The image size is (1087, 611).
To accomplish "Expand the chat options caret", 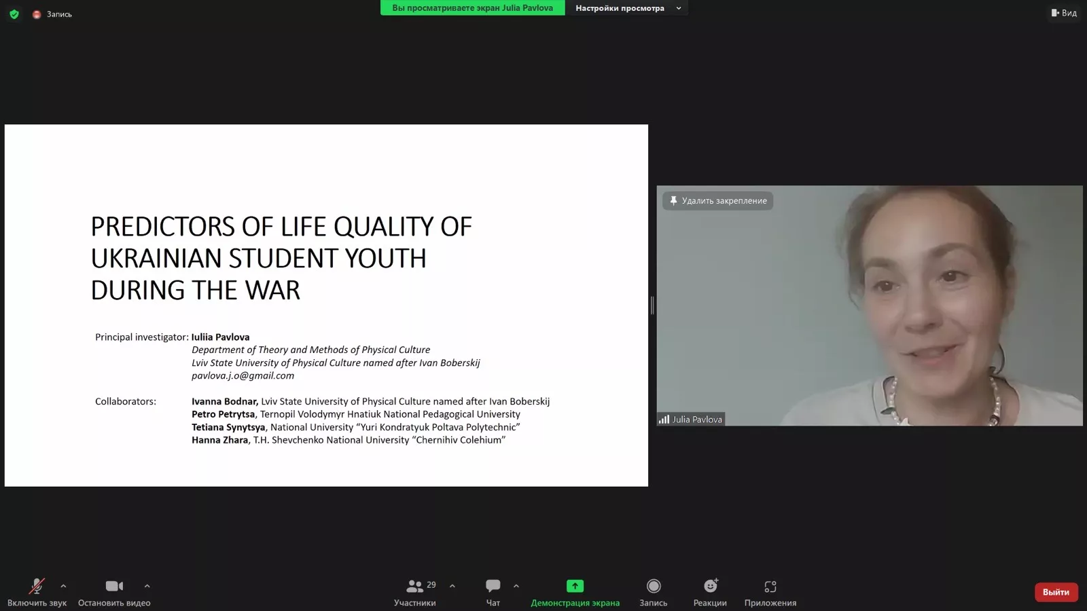I will 516,586.
